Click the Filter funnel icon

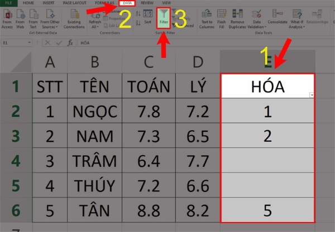click(x=163, y=17)
